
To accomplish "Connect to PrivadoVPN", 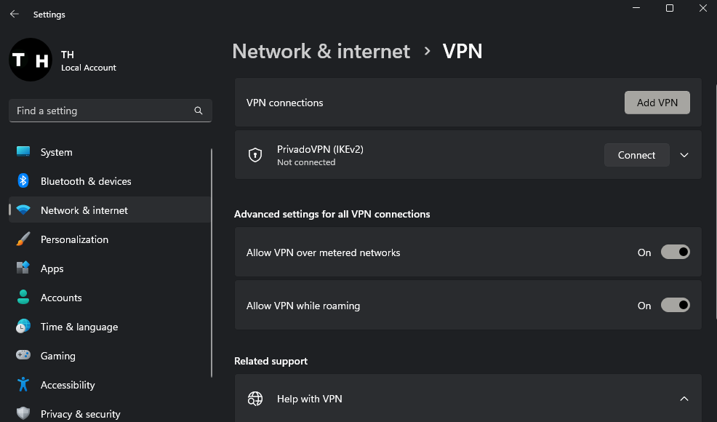I will point(636,155).
